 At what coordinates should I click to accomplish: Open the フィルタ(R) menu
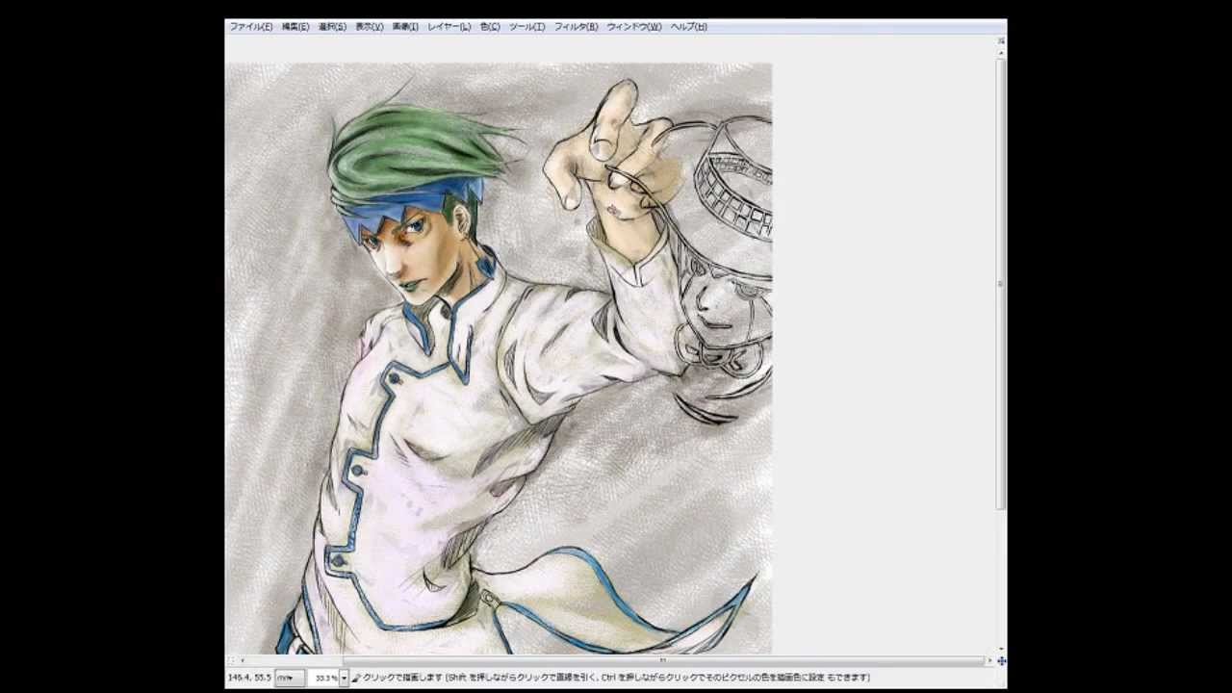576,27
